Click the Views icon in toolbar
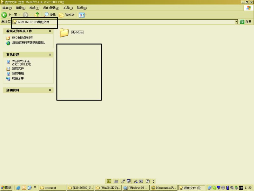254x191 pixels. [x=82, y=15]
